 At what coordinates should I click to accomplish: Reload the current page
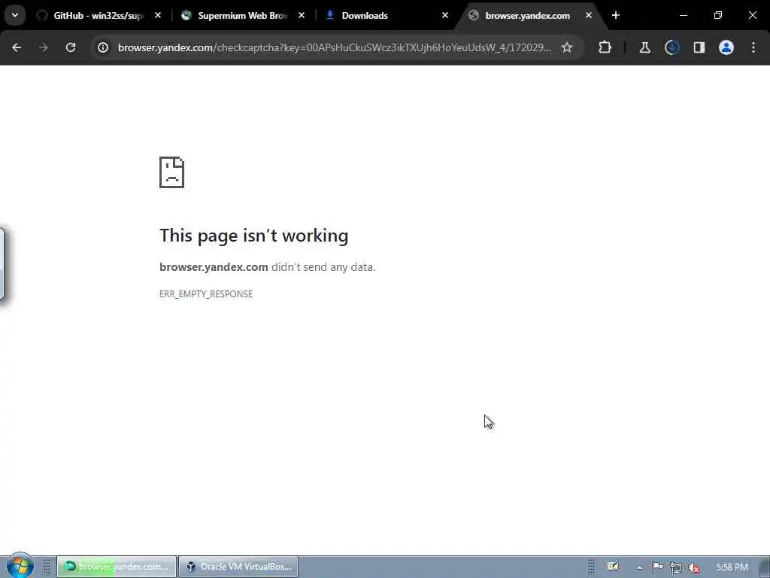pos(71,47)
